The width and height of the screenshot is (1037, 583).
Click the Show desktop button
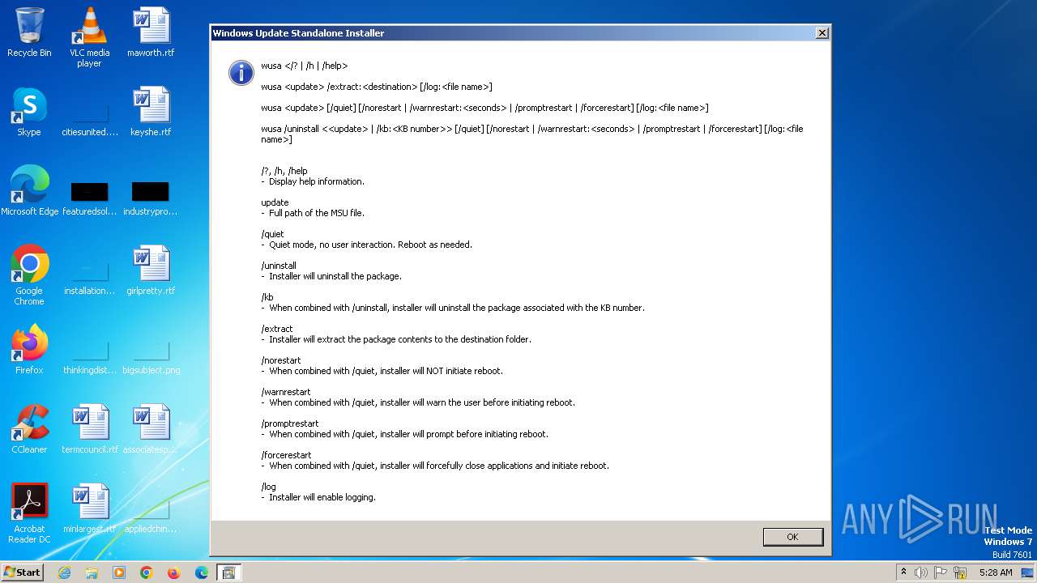tap(1028, 572)
